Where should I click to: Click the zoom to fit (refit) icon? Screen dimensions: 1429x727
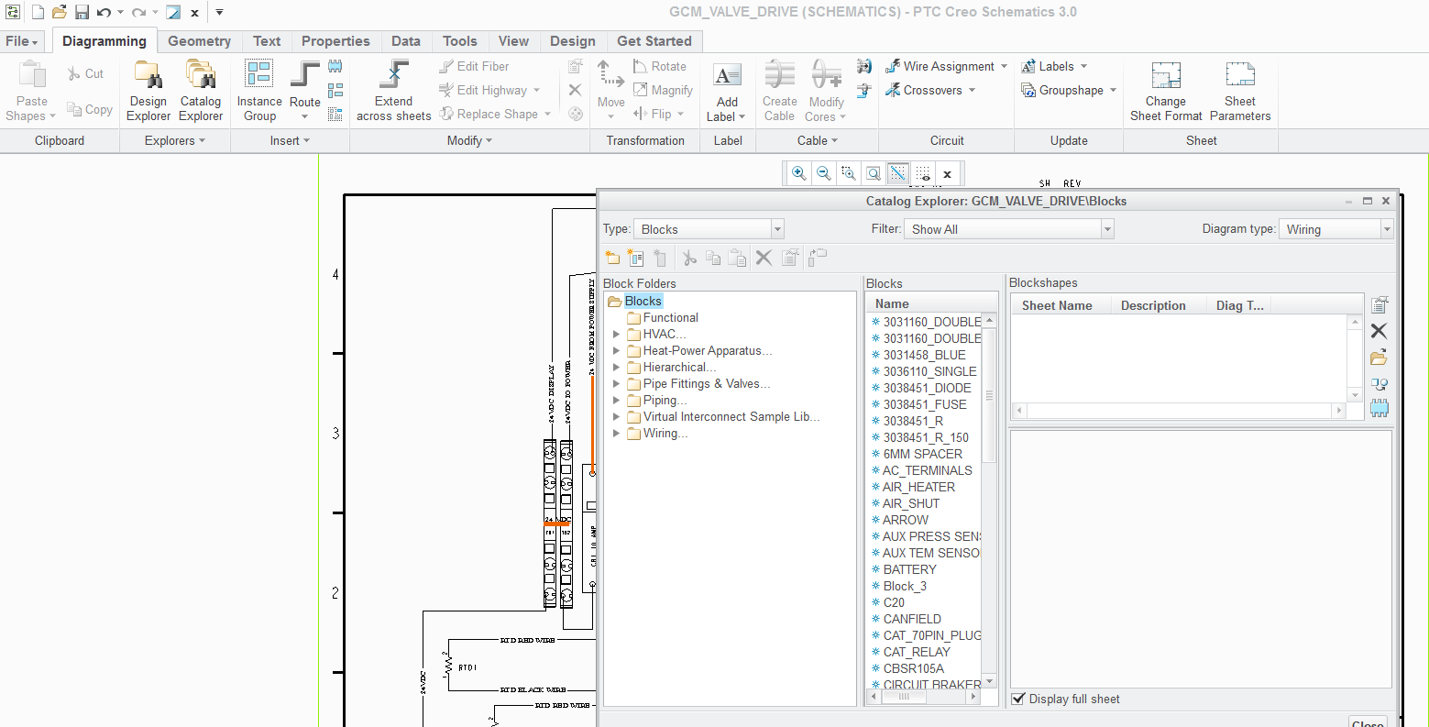tap(874, 173)
